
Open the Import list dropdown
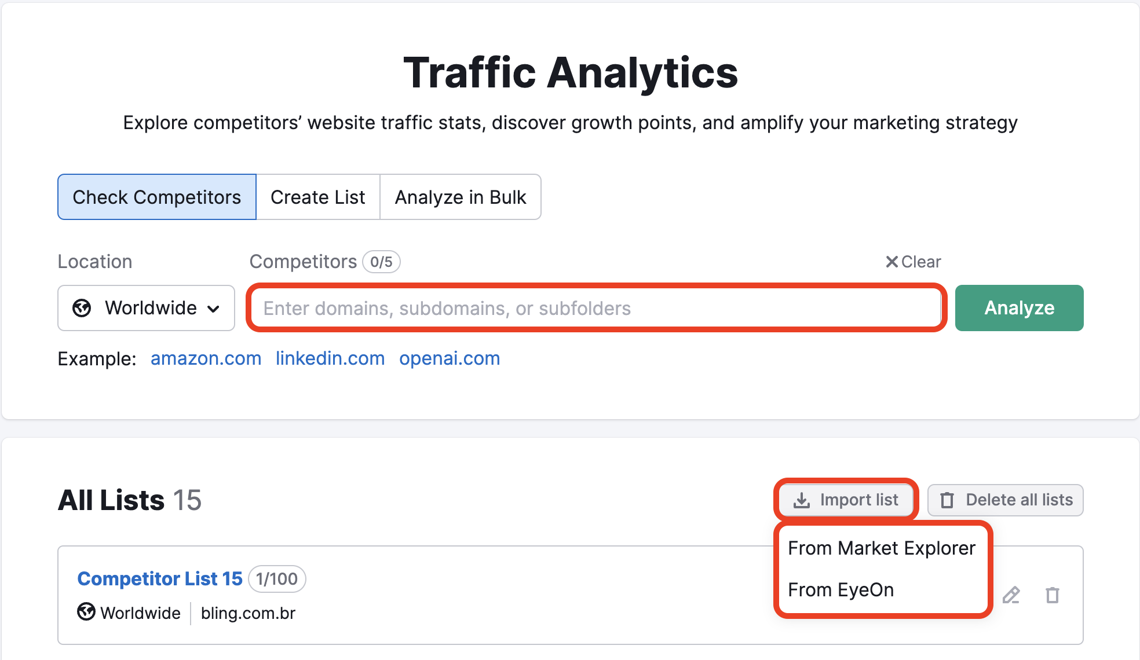coord(846,500)
